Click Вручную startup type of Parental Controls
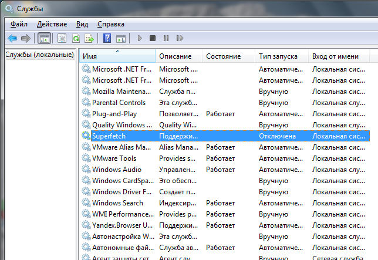Image resolution: width=378 pixels, height=260 pixels. coord(274,103)
